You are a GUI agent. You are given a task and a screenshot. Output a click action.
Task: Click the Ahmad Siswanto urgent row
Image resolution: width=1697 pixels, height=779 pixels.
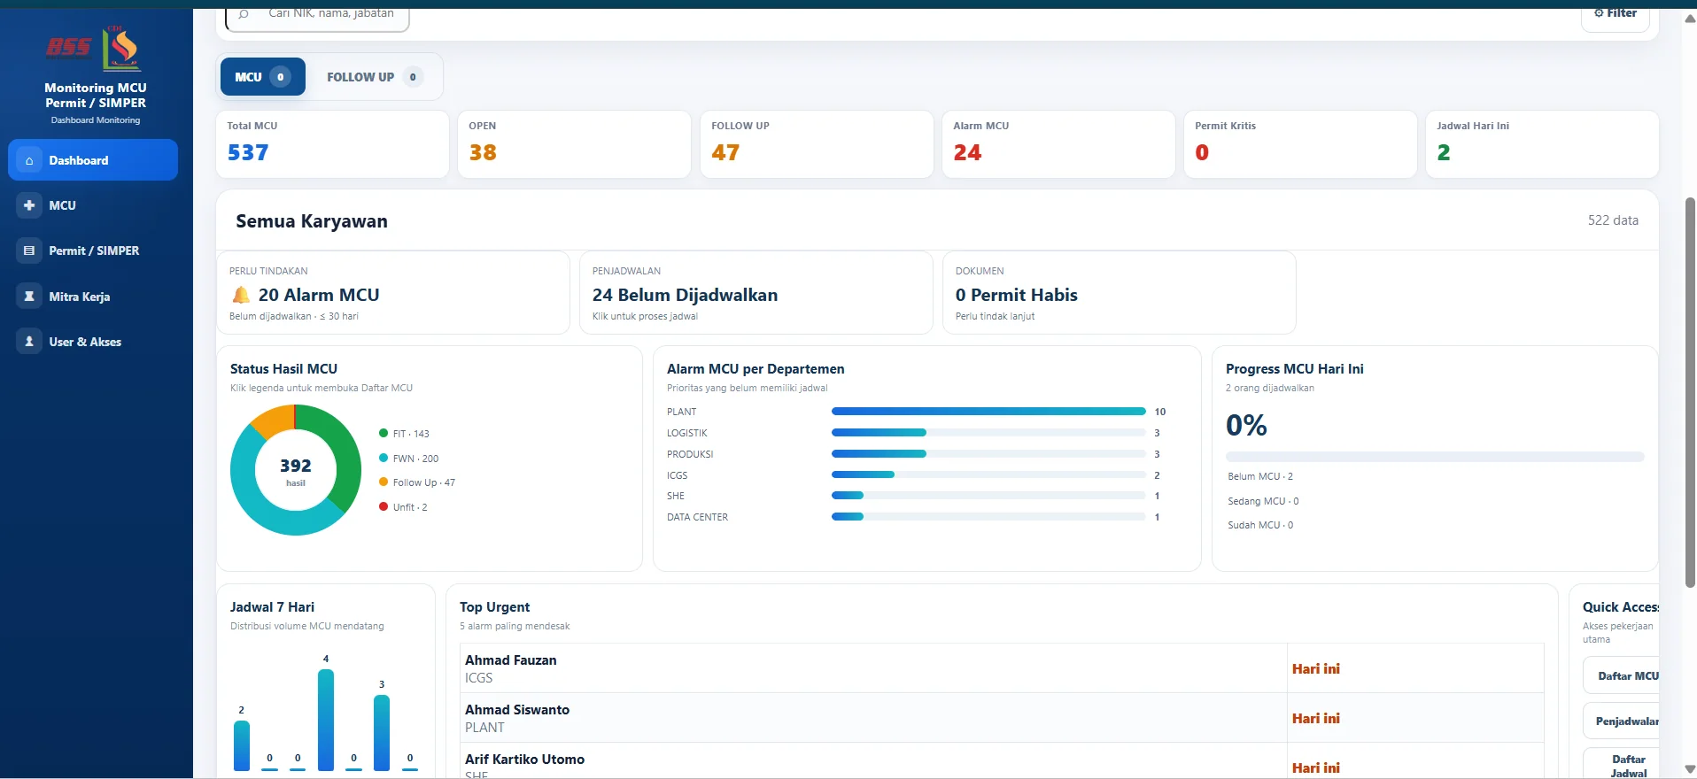(x=1002, y=718)
